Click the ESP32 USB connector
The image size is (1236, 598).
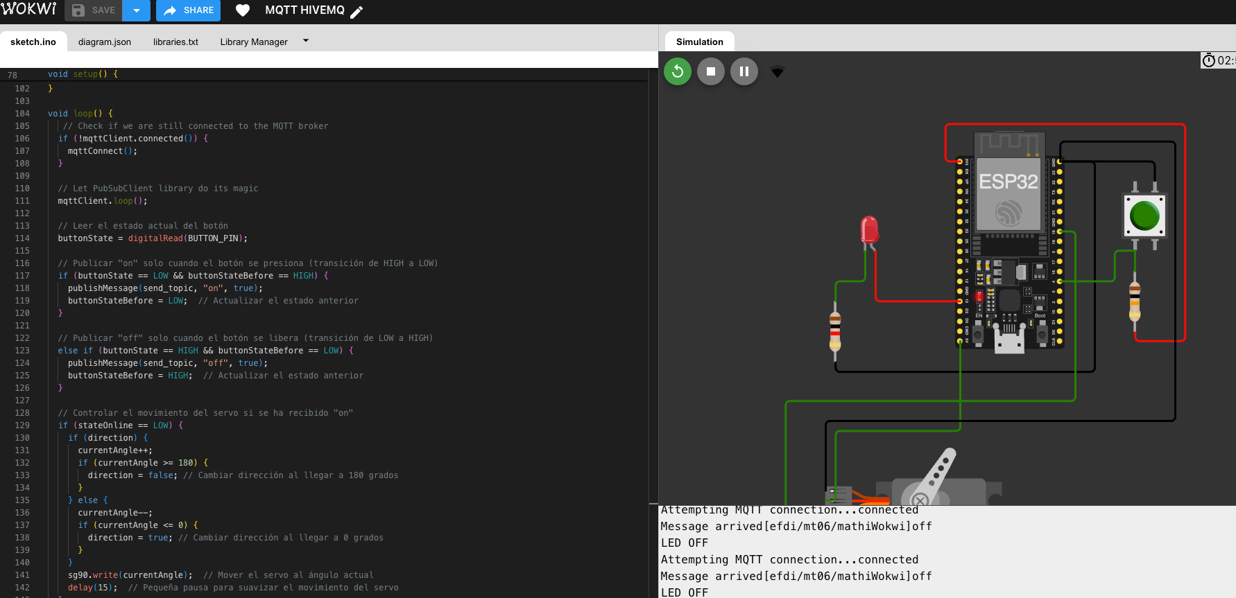click(x=1009, y=340)
